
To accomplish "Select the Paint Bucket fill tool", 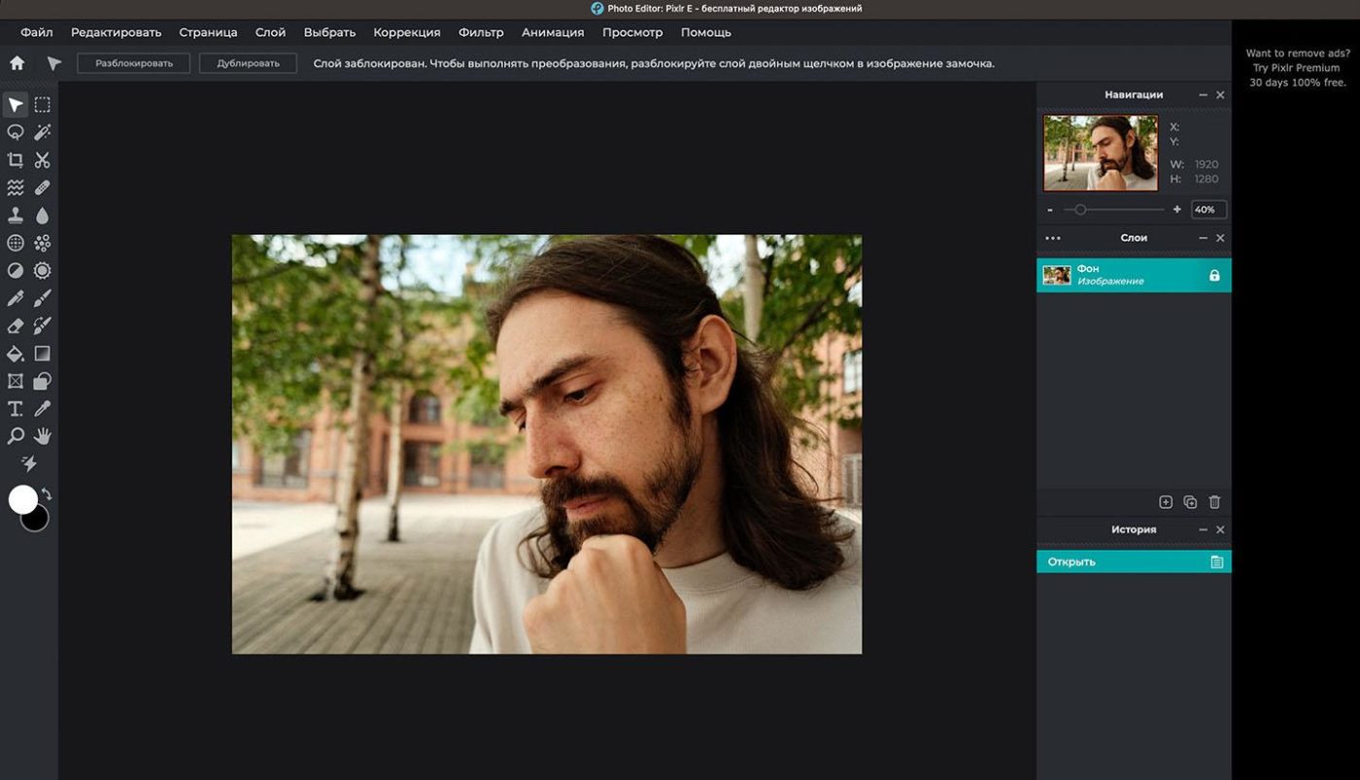I will pos(16,354).
